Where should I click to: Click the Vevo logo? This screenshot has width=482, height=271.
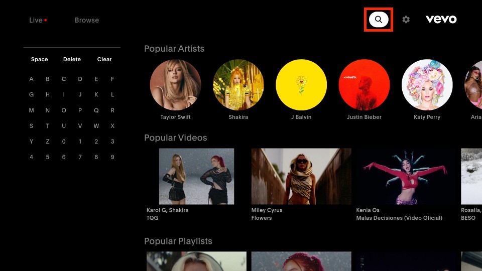tap(441, 20)
